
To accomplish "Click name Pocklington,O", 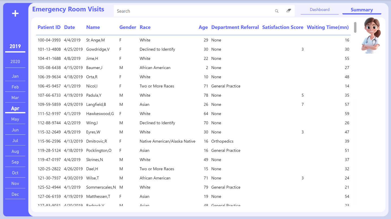I will (99, 150).
